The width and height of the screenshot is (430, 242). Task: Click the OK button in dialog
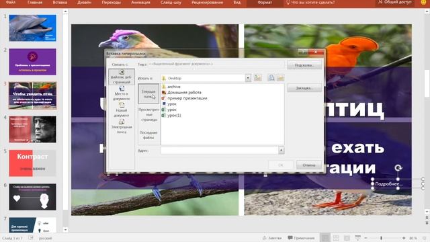[281, 165]
